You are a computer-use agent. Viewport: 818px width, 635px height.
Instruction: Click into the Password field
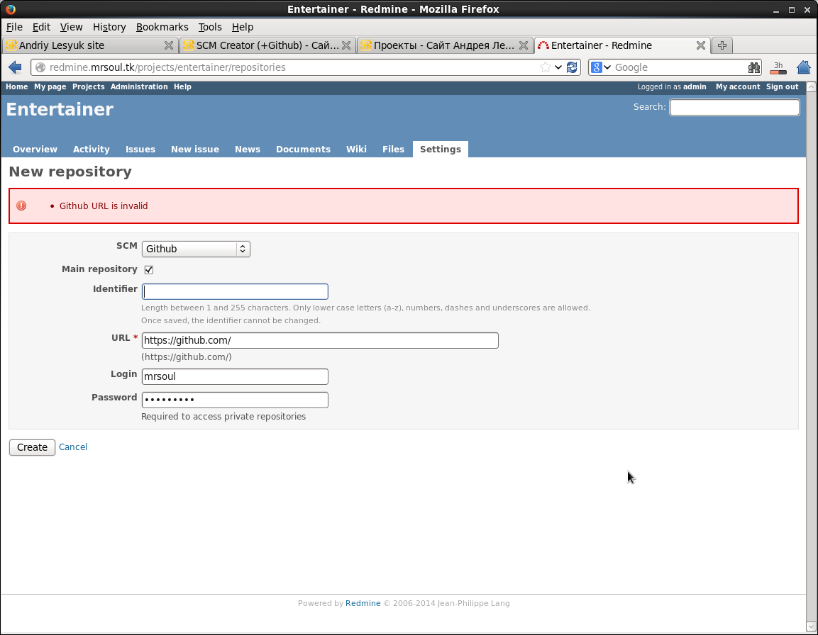tap(235, 400)
